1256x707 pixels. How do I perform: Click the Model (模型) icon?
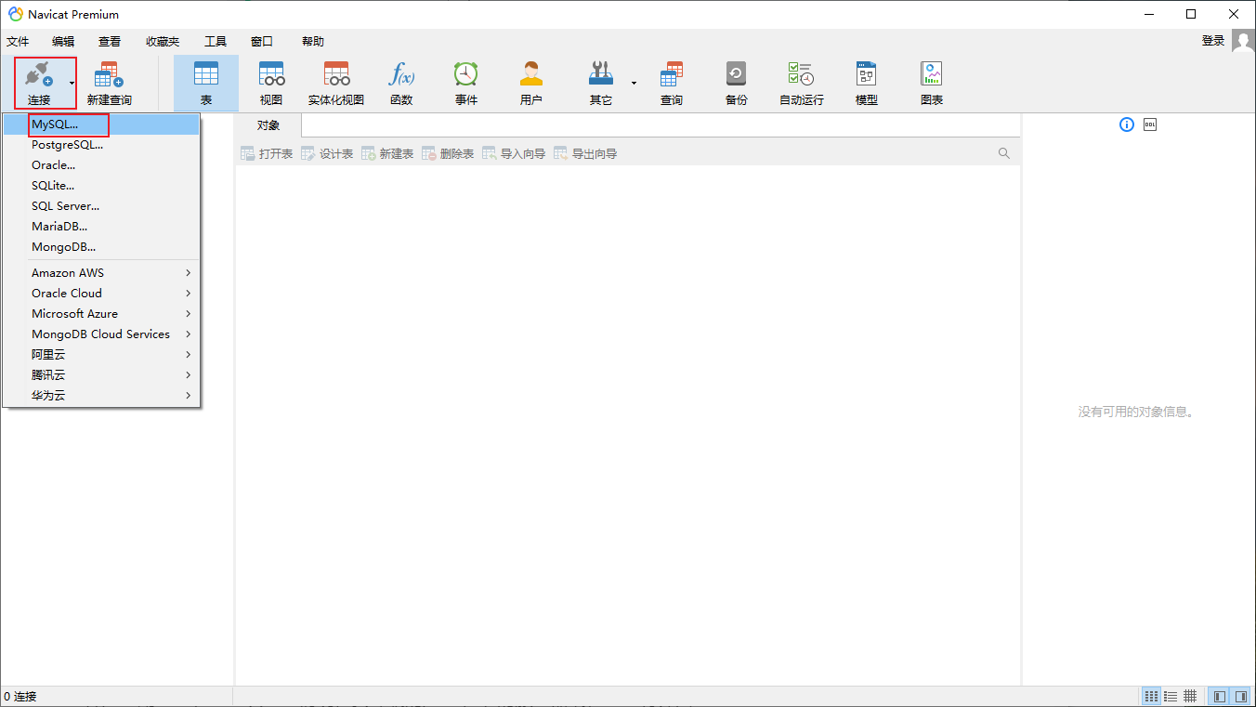point(867,75)
